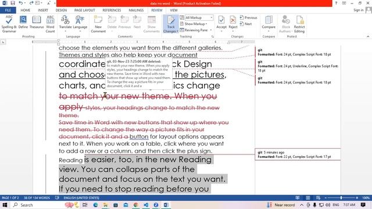
Task: Toggle the Reviewing Pane
Action: (194, 30)
